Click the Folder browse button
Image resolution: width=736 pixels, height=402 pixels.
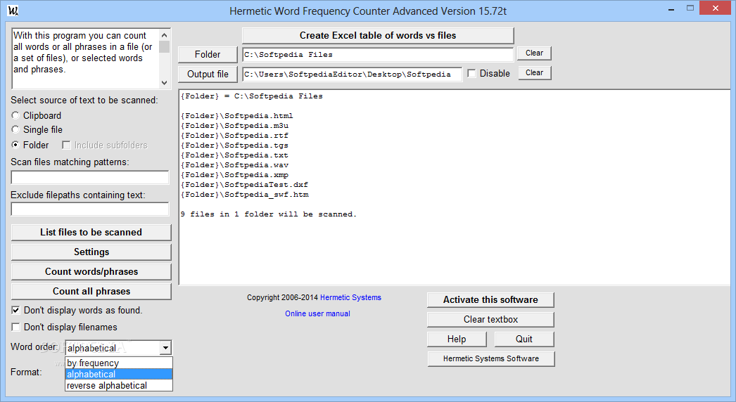pyautogui.click(x=208, y=54)
